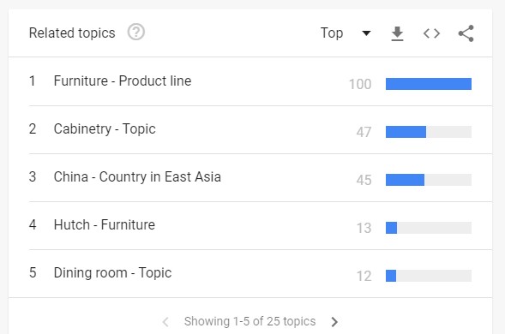Click the Cabinetry 47 score bar
The image size is (505, 334).
(x=429, y=132)
